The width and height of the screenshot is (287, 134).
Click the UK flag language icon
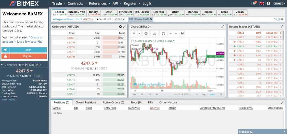pyautogui.click(x=262, y=3)
